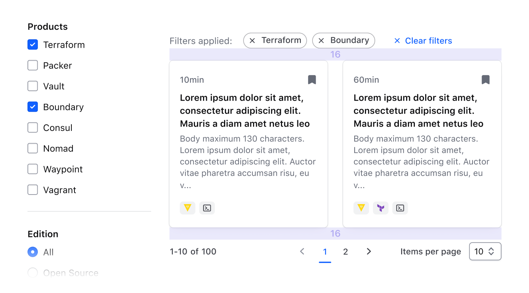Viewport: 529px width, 293px height.
Task: Click the terminal icon on the 60min card
Action: [400, 208]
